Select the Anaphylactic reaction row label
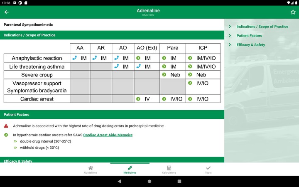The height and width of the screenshot is (187, 299). tap(37, 58)
